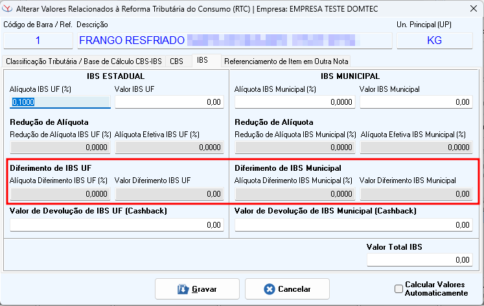
Task: Click the Valor Total IBS field
Action: pos(419,259)
